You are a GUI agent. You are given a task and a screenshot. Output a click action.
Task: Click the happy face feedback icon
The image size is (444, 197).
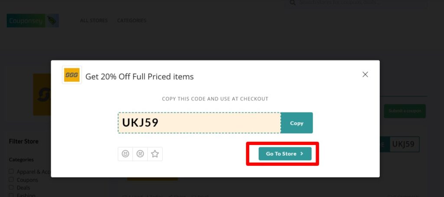tap(125, 154)
